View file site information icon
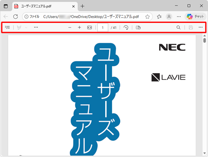Image resolution: width=208 pixels, height=157 pixels. pyautogui.click(x=26, y=17)
